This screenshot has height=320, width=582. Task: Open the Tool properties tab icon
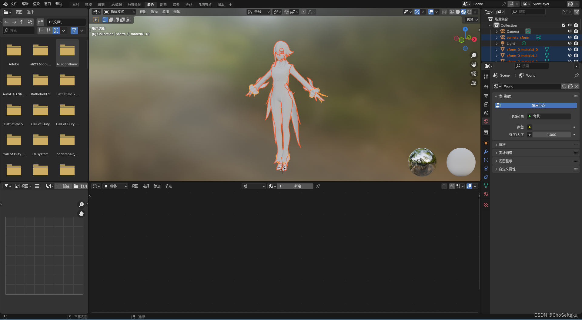tap(486, 77)
